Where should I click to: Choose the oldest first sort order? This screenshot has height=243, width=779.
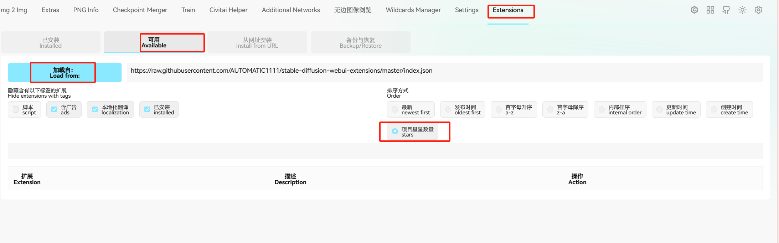point(448,110)
